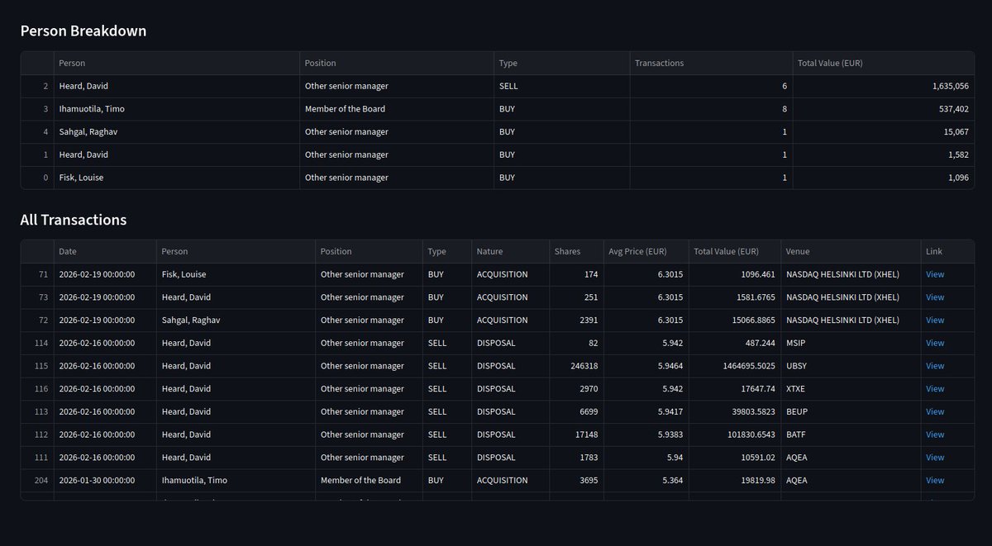The height and width of the screenshot is (546, 992).
Task: Sort by Transactions column header
Action: [x=711, y=63]
